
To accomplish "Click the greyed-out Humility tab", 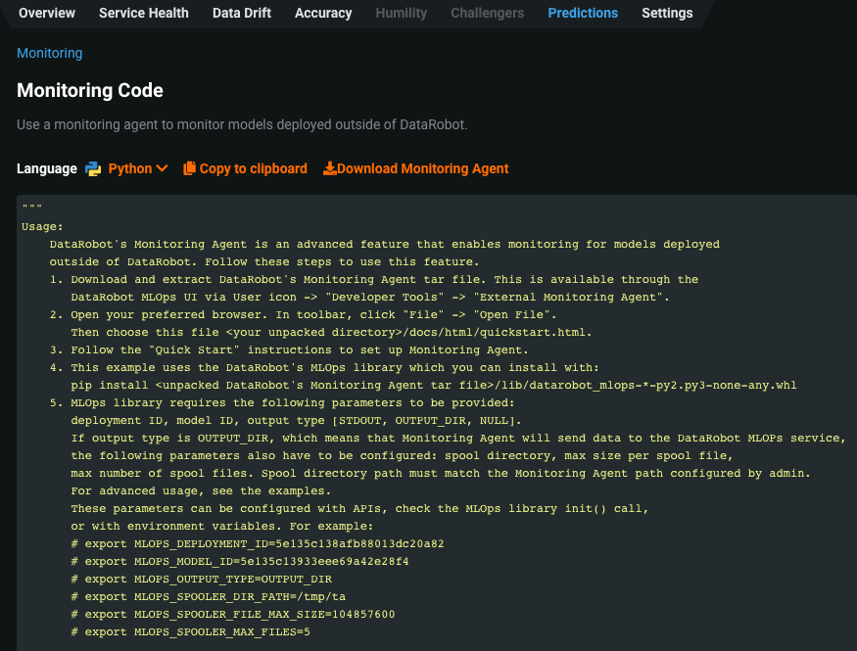I will (402, 13).
